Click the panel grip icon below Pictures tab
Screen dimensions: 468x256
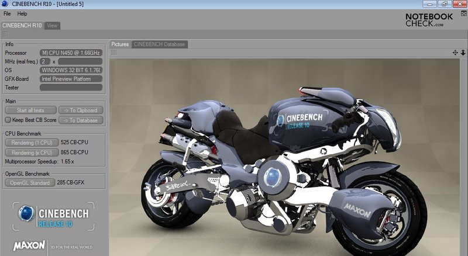coord(113,53)
